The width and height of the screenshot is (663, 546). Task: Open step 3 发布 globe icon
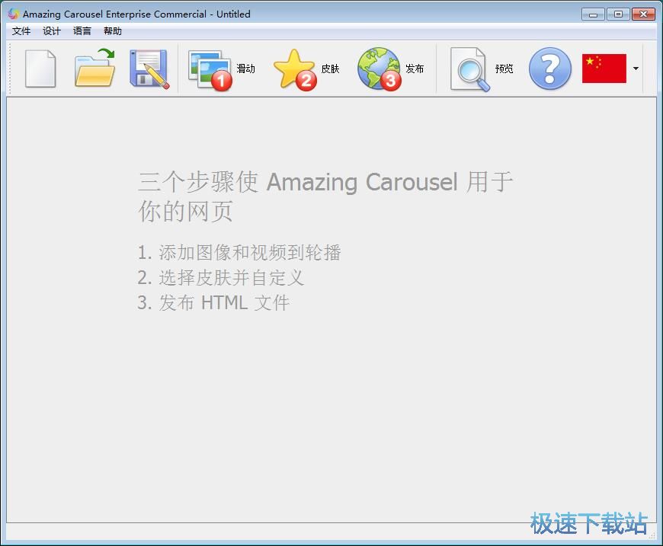click(x=380, y=69)
